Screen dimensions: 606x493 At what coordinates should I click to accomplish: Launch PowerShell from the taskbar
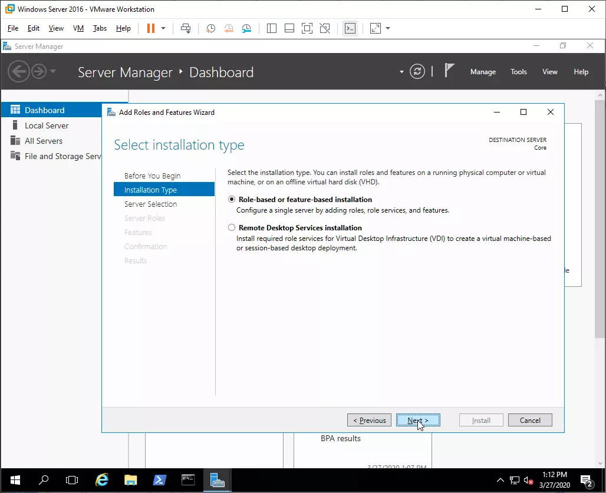coord(159,480)
